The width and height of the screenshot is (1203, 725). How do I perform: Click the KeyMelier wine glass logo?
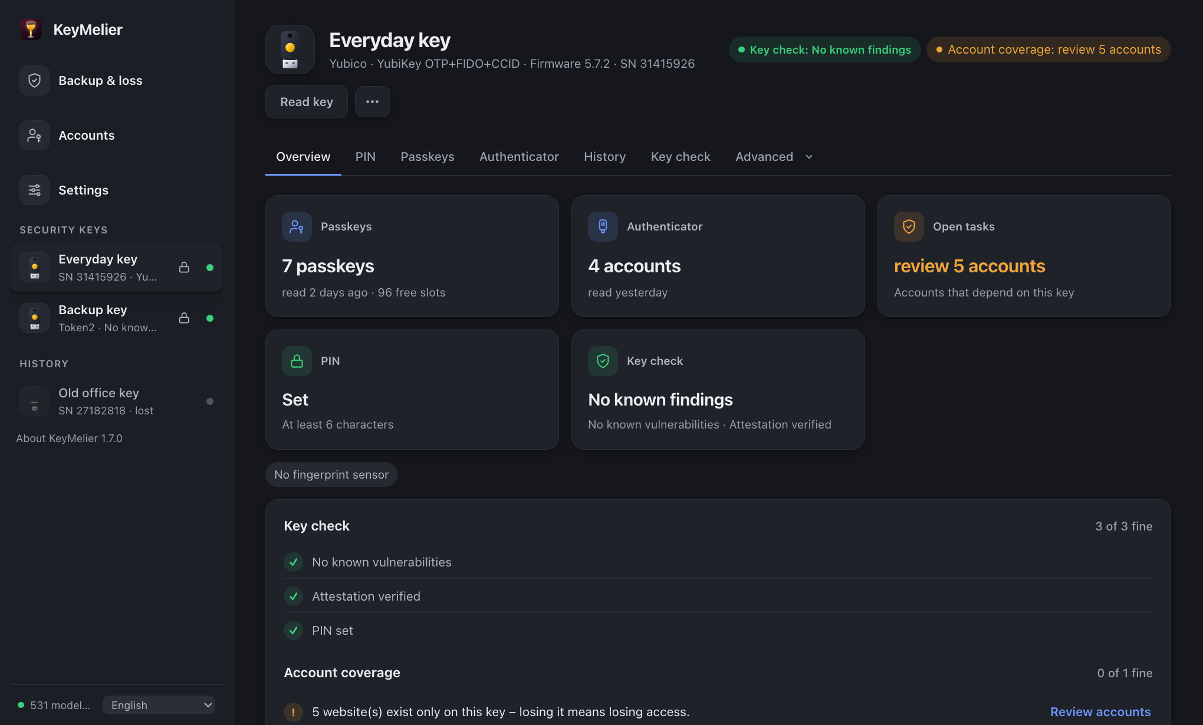coord(31,29)
